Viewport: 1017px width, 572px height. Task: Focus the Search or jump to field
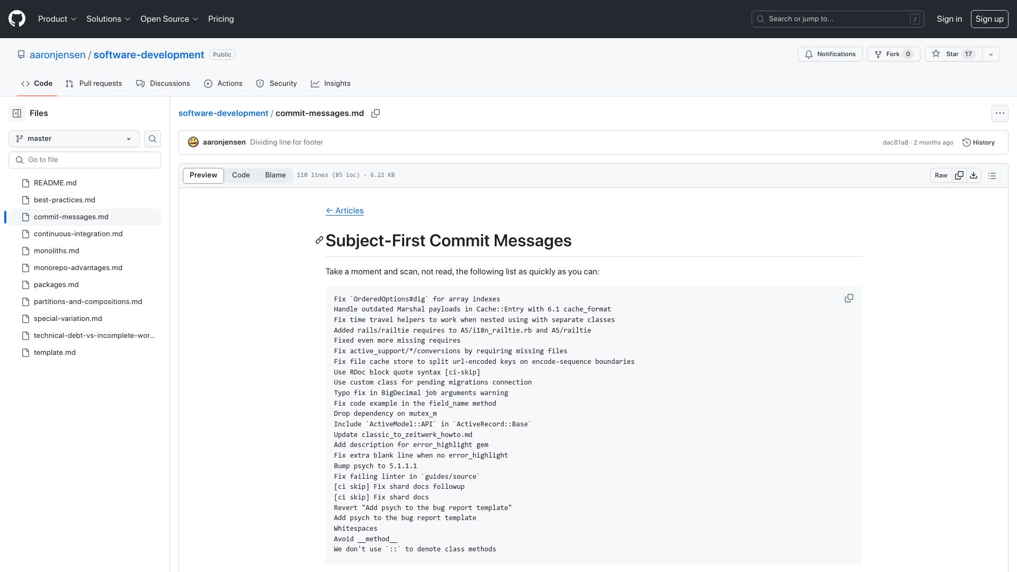click(x=838, y=19)
